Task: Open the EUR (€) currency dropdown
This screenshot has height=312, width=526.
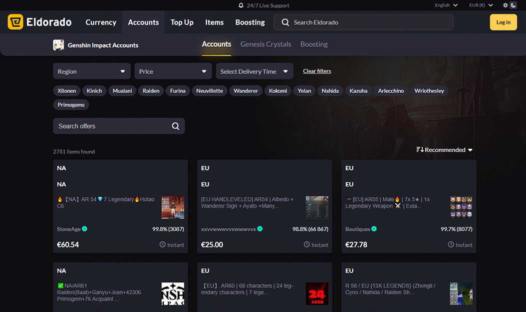Action: click(x=481, y=5)
